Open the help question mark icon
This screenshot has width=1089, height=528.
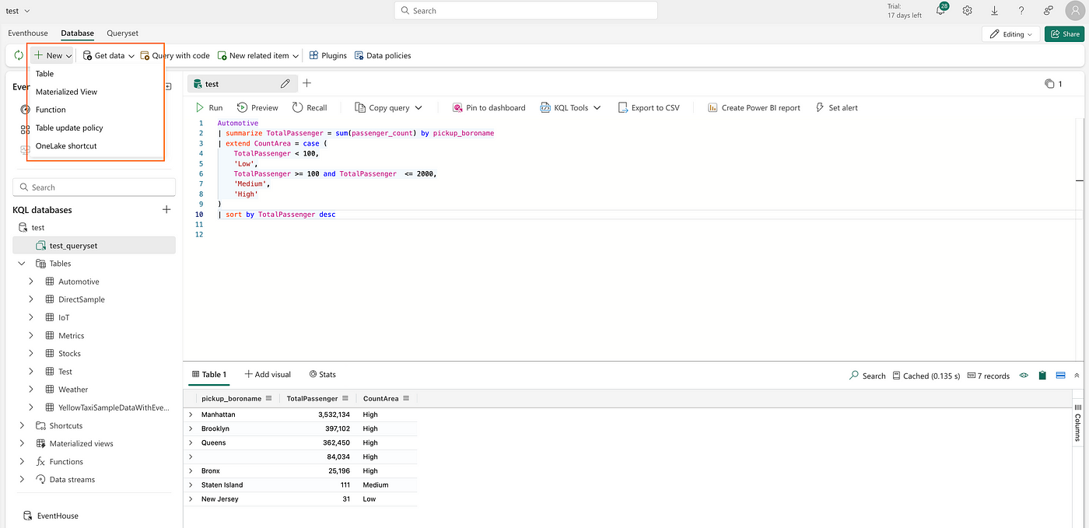(x=1021, y=11)
